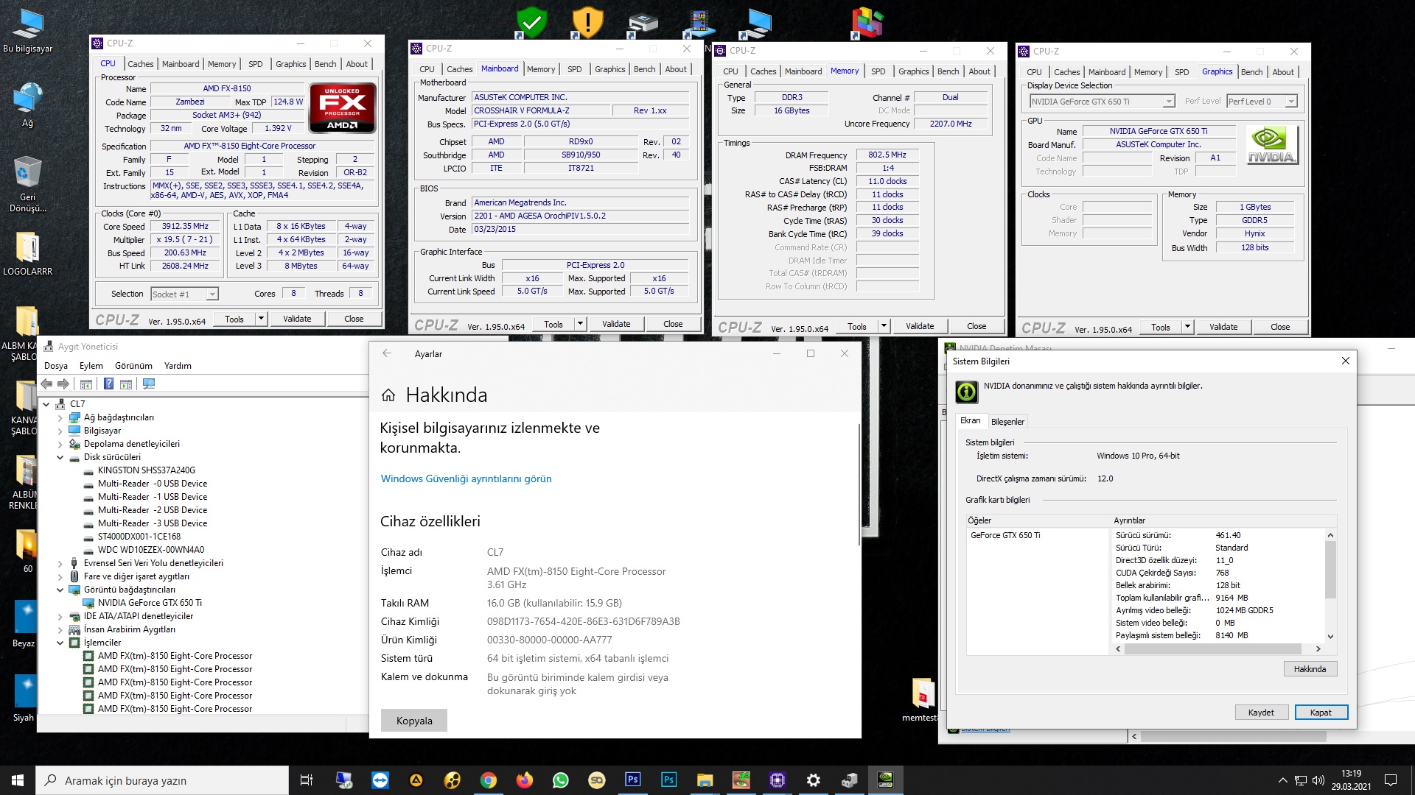Screen dimensions: 1415x795
Task: Open Settings gear icon in taskbar
Action: click(x=813, y=780)
